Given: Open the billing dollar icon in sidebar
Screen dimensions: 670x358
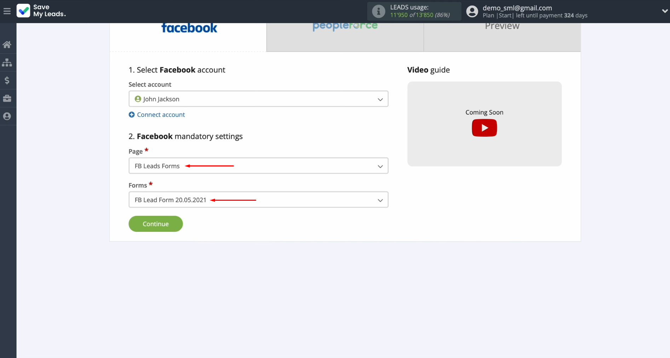Looking at the screenshot, I should [x=7, y=81].
